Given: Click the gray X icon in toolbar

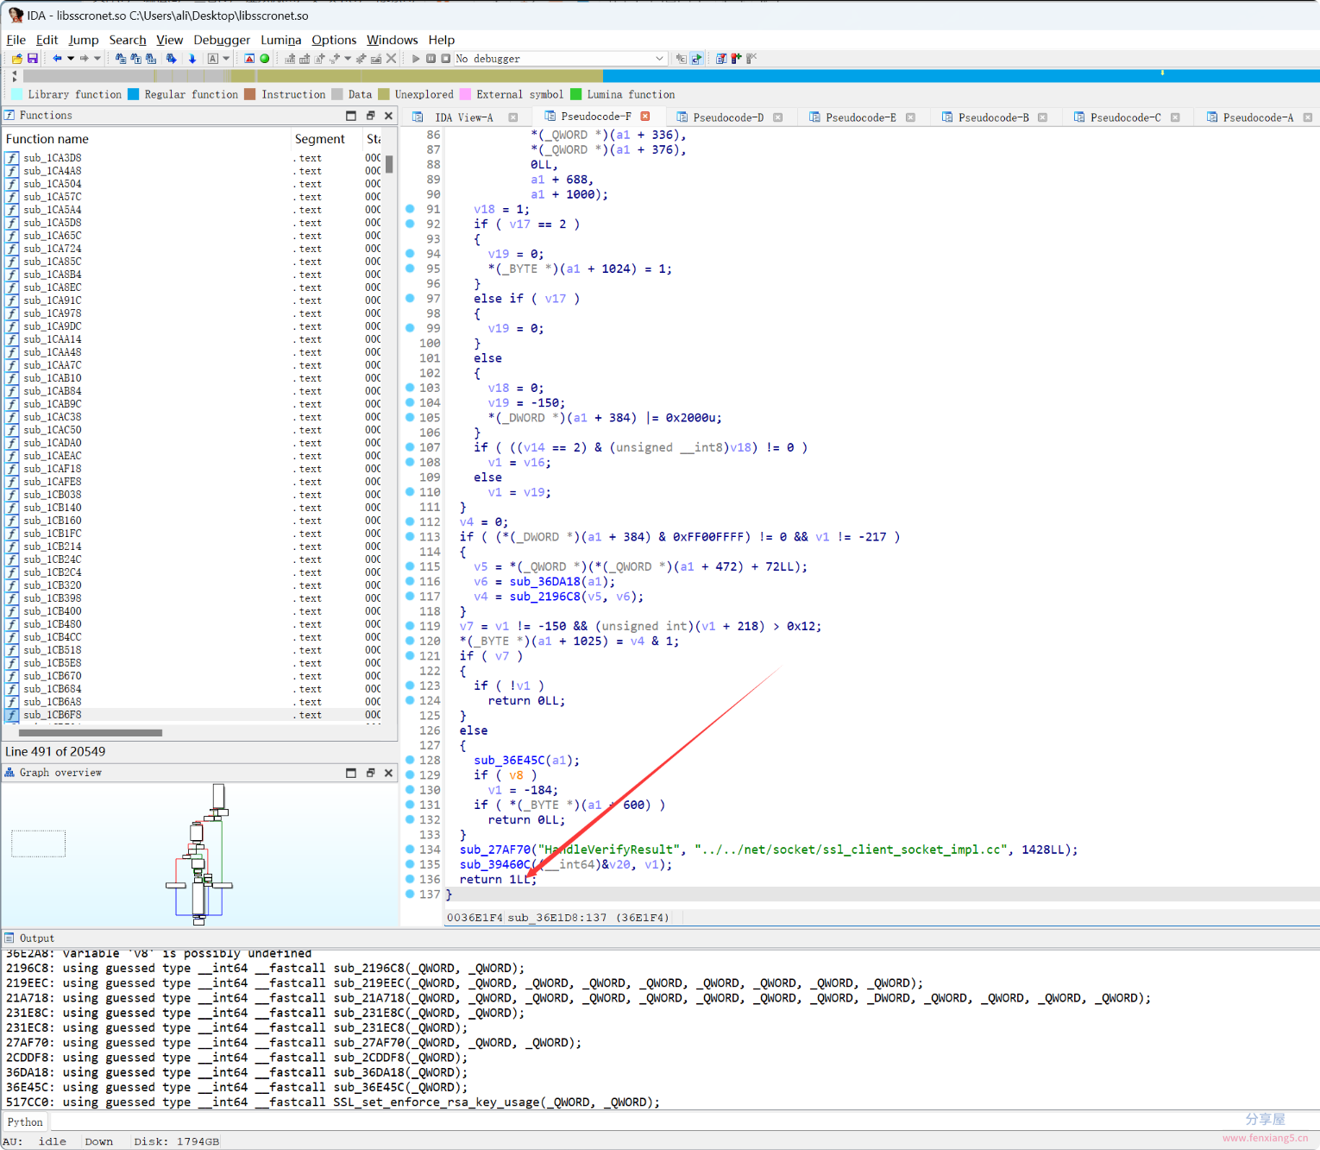Looking at the screenshot, I should point(391,59).
